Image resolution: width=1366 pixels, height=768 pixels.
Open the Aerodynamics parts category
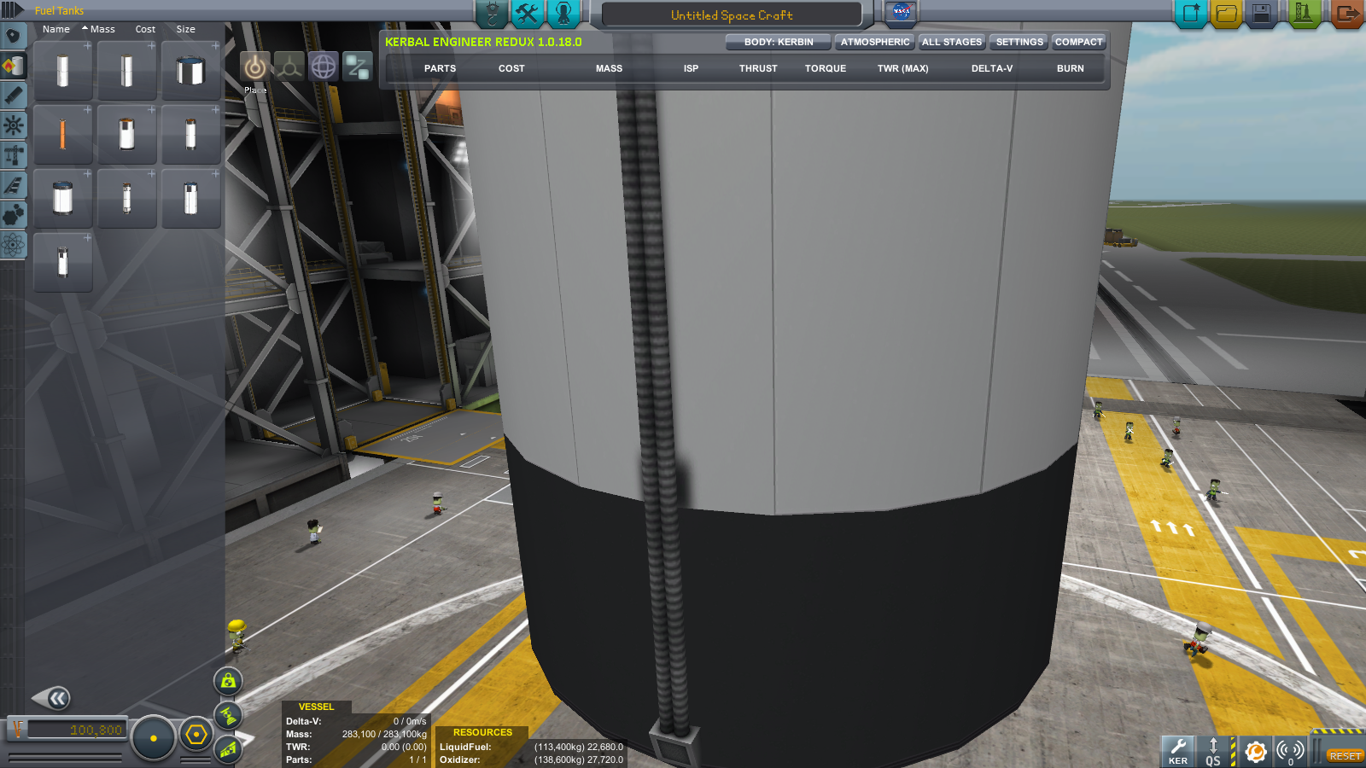pyautogui.click(x=13, y=185)
